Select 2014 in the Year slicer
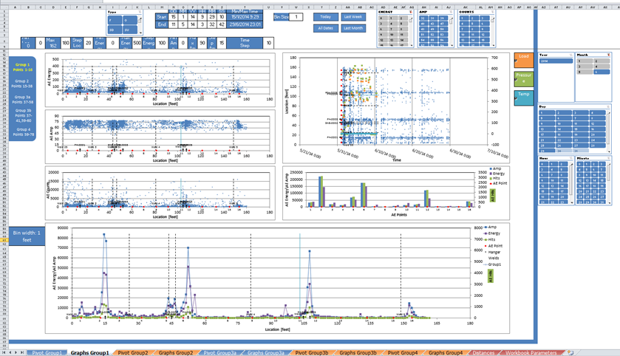The height and width of the screenshot is (356, 620). coord(556,61)
